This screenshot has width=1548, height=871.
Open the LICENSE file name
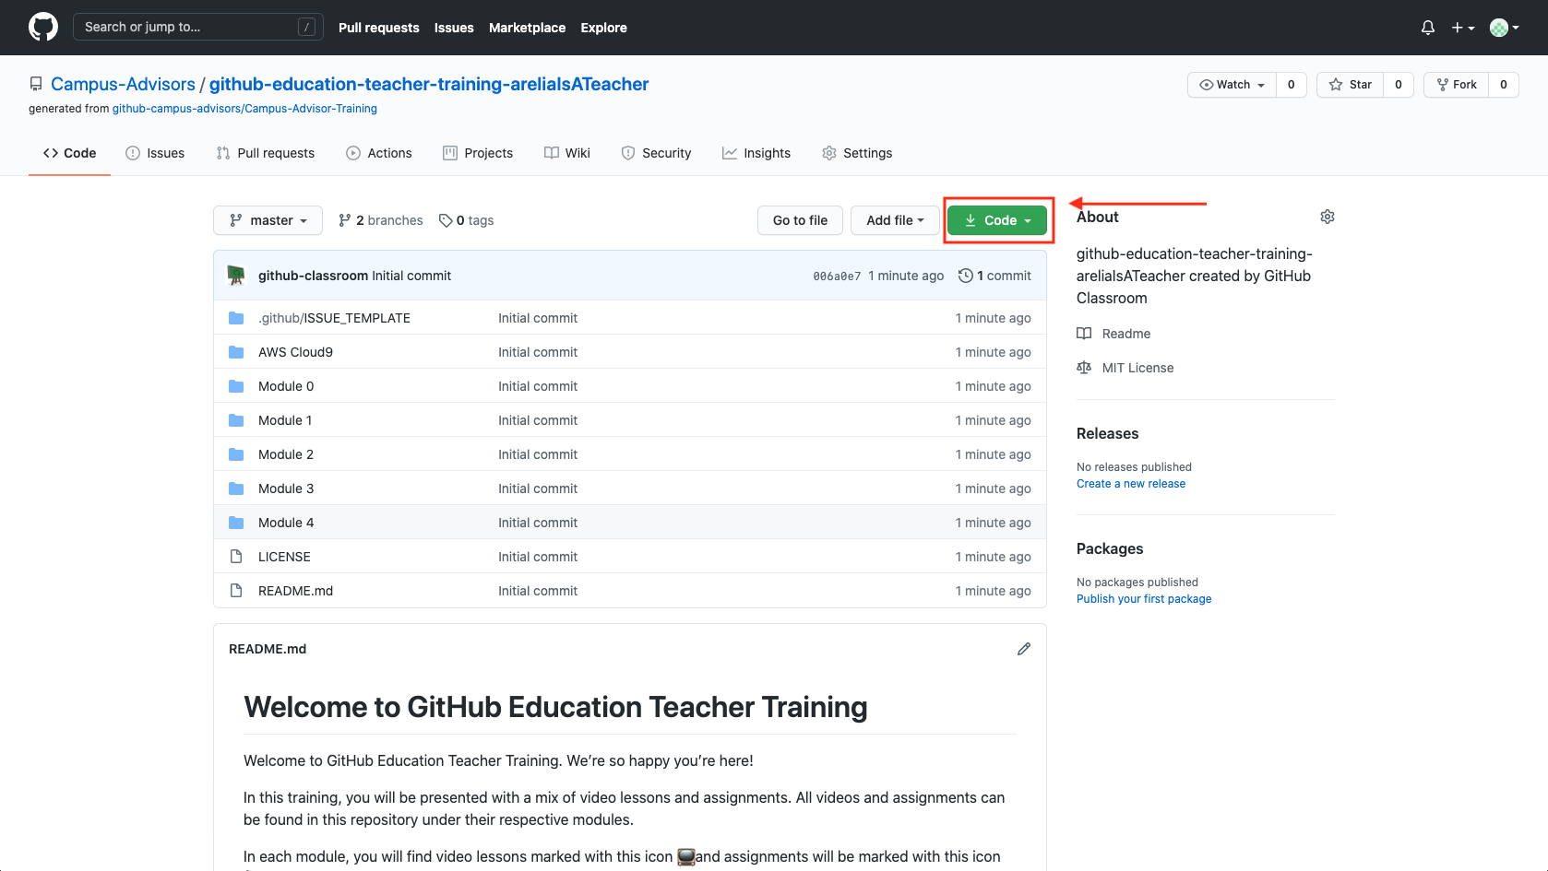pos(284,557)
